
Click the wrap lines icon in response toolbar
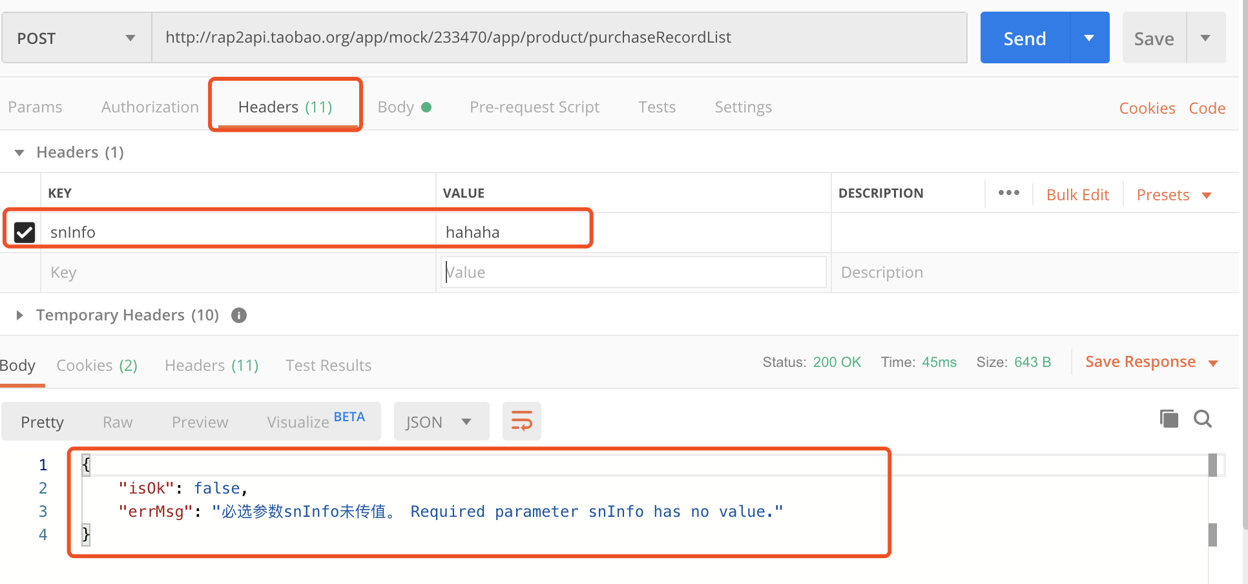coord(522,421)
